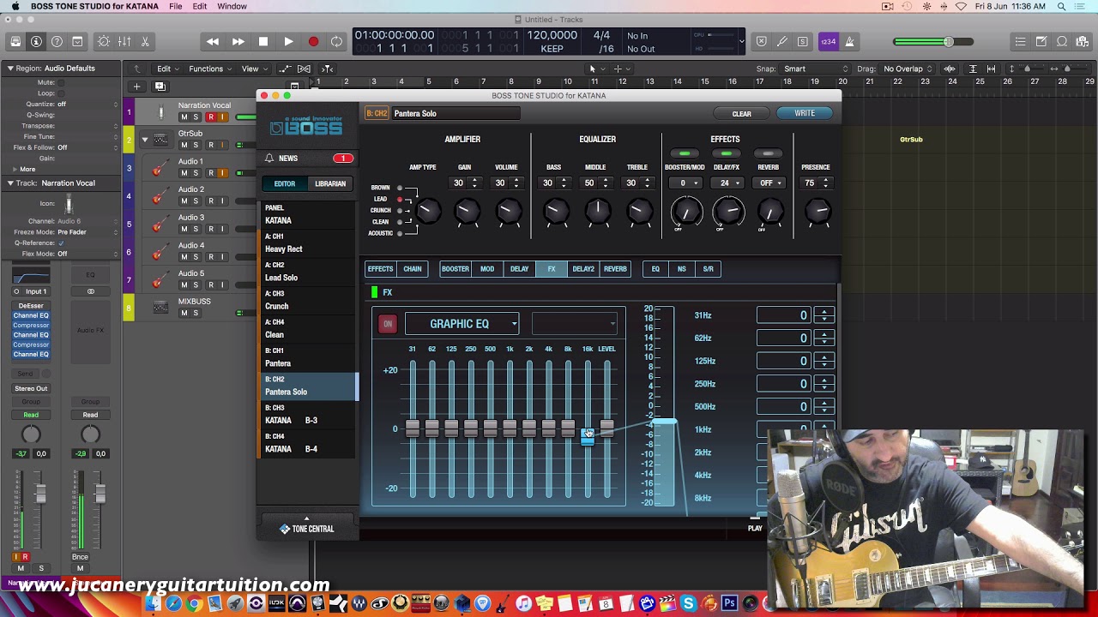The height and width of the screenshot is (617, 1098).
Task: Click the Stop transport button
Action: coord(263,41)
